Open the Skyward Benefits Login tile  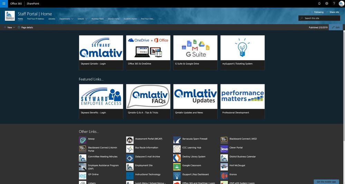[101, 101]
